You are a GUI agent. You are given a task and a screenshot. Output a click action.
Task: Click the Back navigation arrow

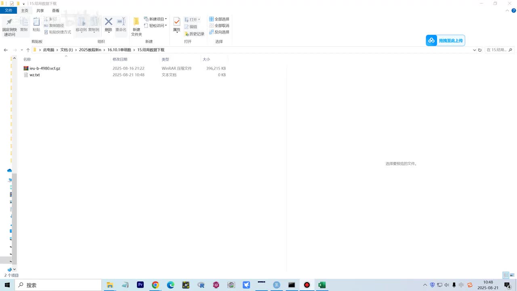pyautogui.click(x=6, y=50)
